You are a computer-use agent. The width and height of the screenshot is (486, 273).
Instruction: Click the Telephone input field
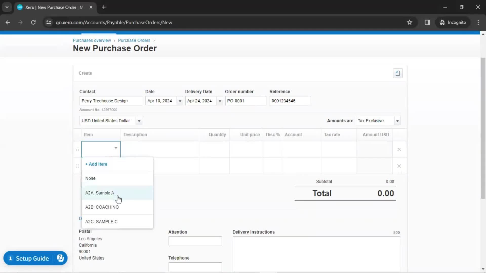pos(195,267)
